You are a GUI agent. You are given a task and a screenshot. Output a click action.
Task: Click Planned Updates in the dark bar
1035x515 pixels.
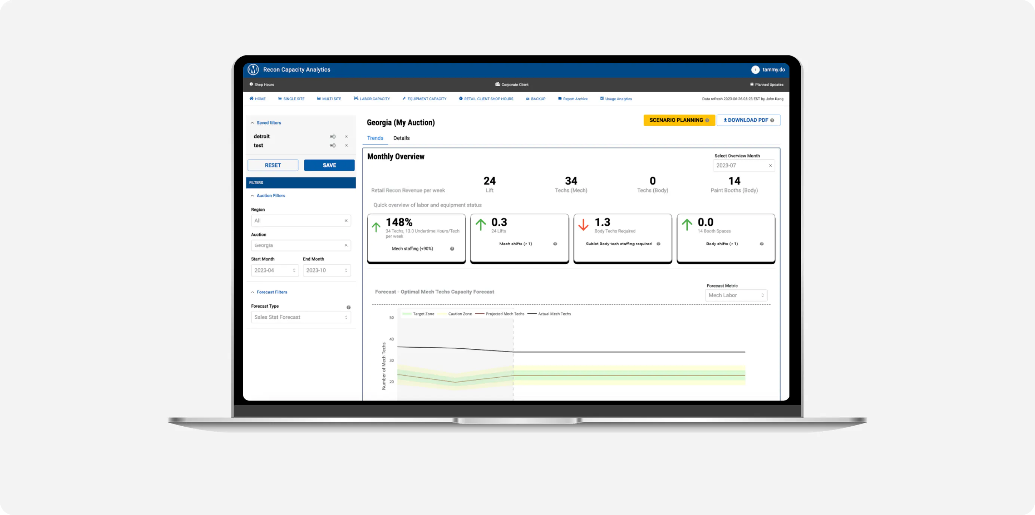click(x=767, y=85)
